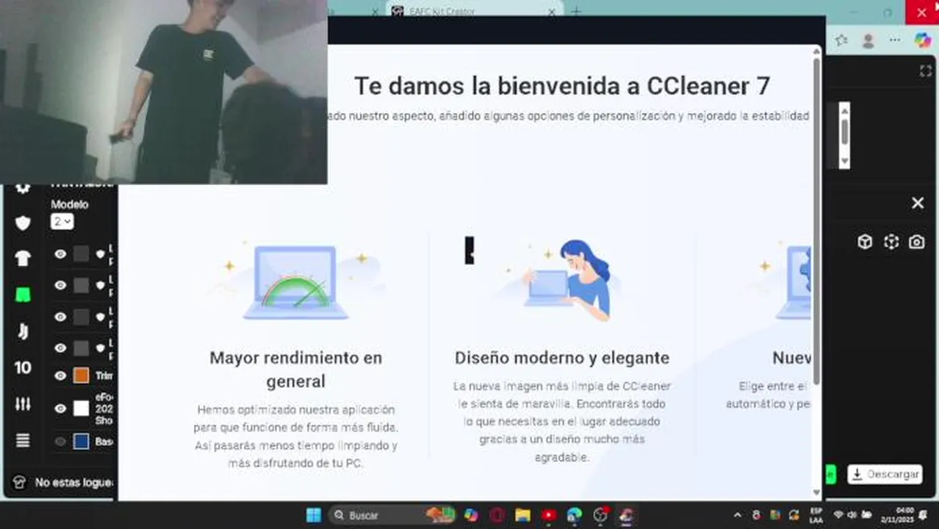Click the rotating 3D model icon
The height and width of the screenshot is (529, 939).
tap(891, 242)
